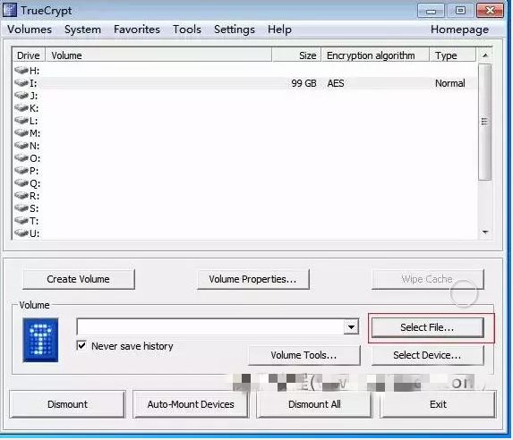This screenshot has width=513, height=440.
Task: Open the Favorites menu
Action: (137, 30)
